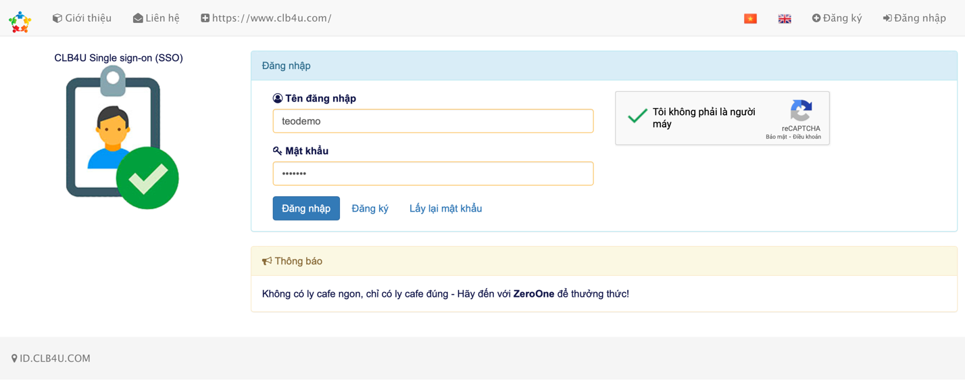Open the Lấy lại mật khẩu link
This screenshot has height=384, width=965.
pos(445,208)
